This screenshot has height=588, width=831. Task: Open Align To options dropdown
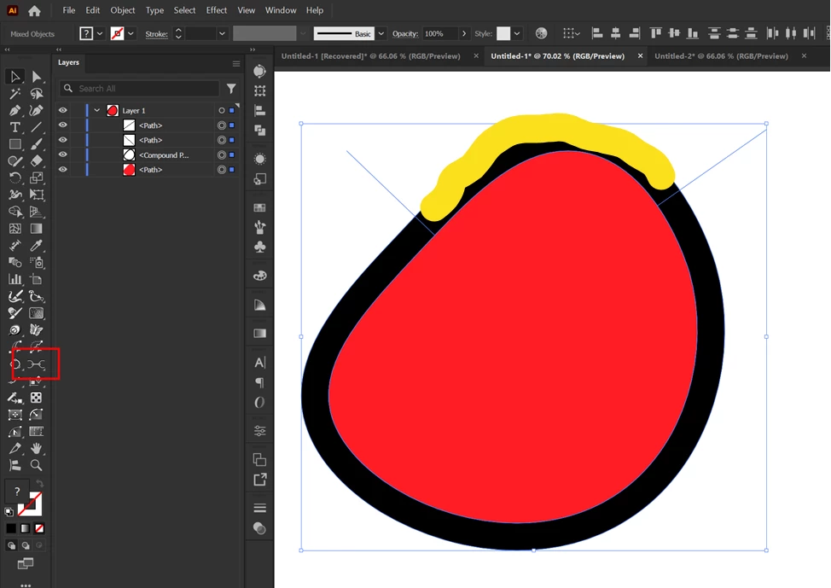571,33
